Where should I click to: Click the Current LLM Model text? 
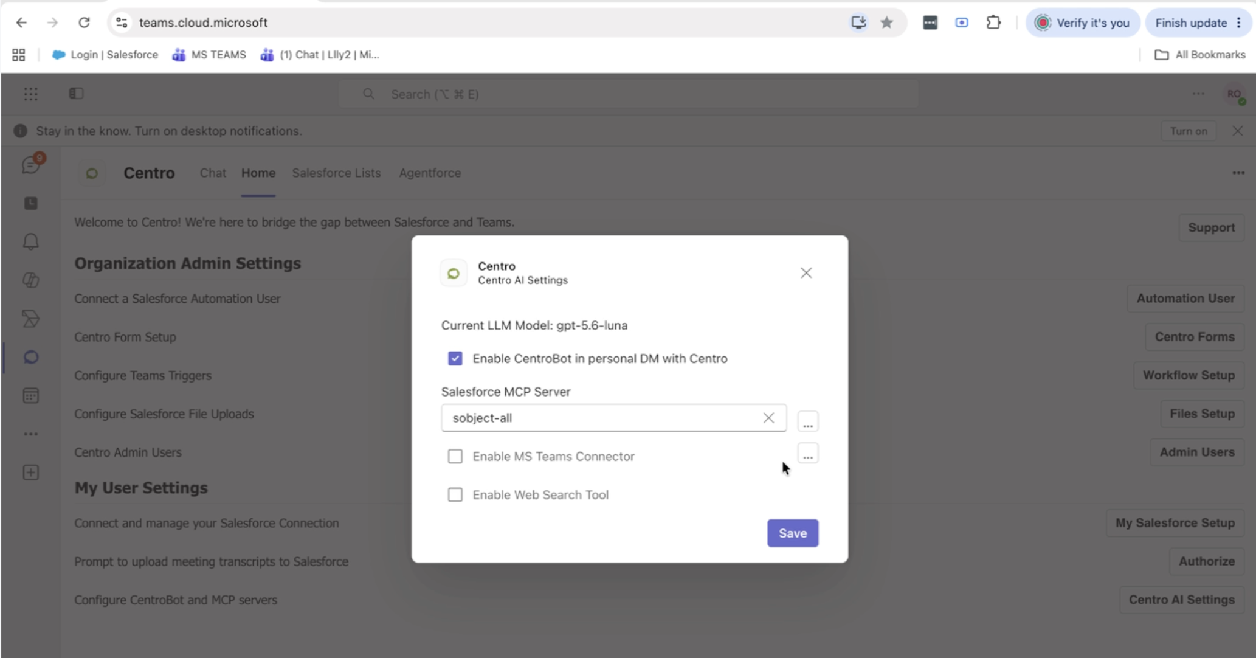point(534,325)
